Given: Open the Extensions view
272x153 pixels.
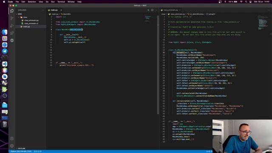Looking at the screenshot, I should point(12,33).
